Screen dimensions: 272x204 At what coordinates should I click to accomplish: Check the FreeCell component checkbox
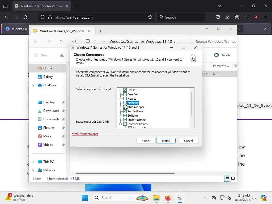(x=125, y=94)
